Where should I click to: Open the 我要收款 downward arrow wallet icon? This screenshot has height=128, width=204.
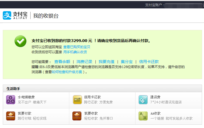point(77,116)
